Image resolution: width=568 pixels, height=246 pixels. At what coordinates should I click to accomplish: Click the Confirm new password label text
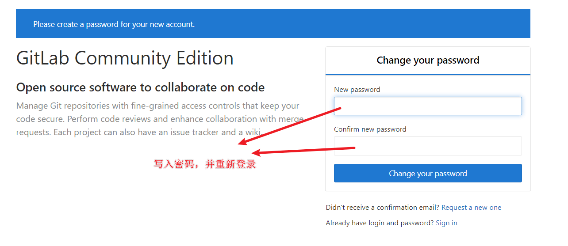(x=370, y=129)
